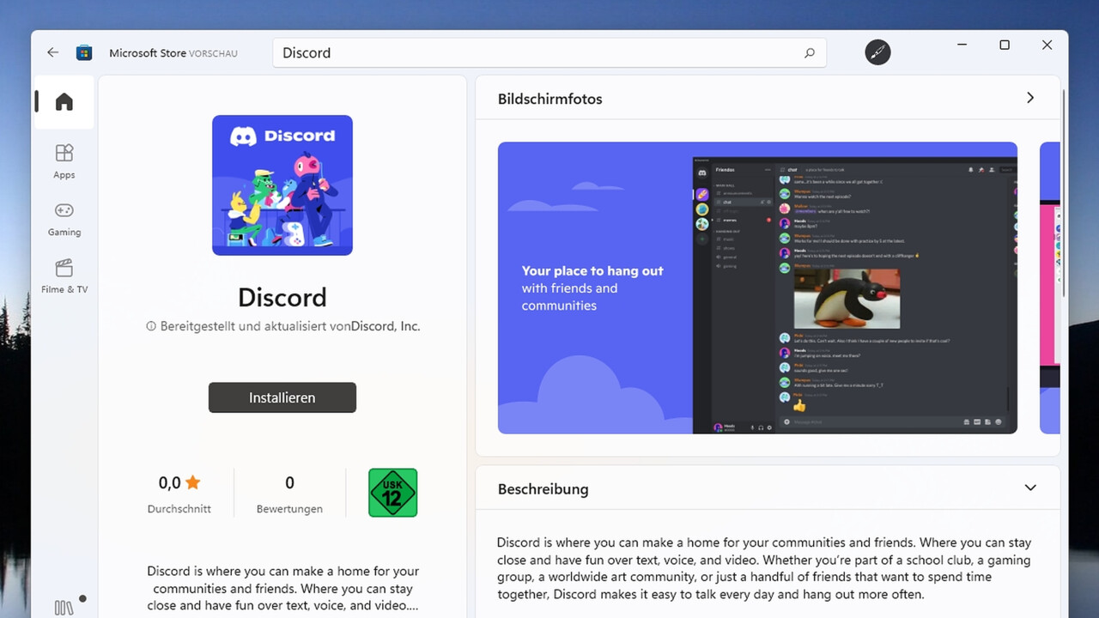Click the Discord app logo image
The image size is (1099, 618).
tap(282, 185)
